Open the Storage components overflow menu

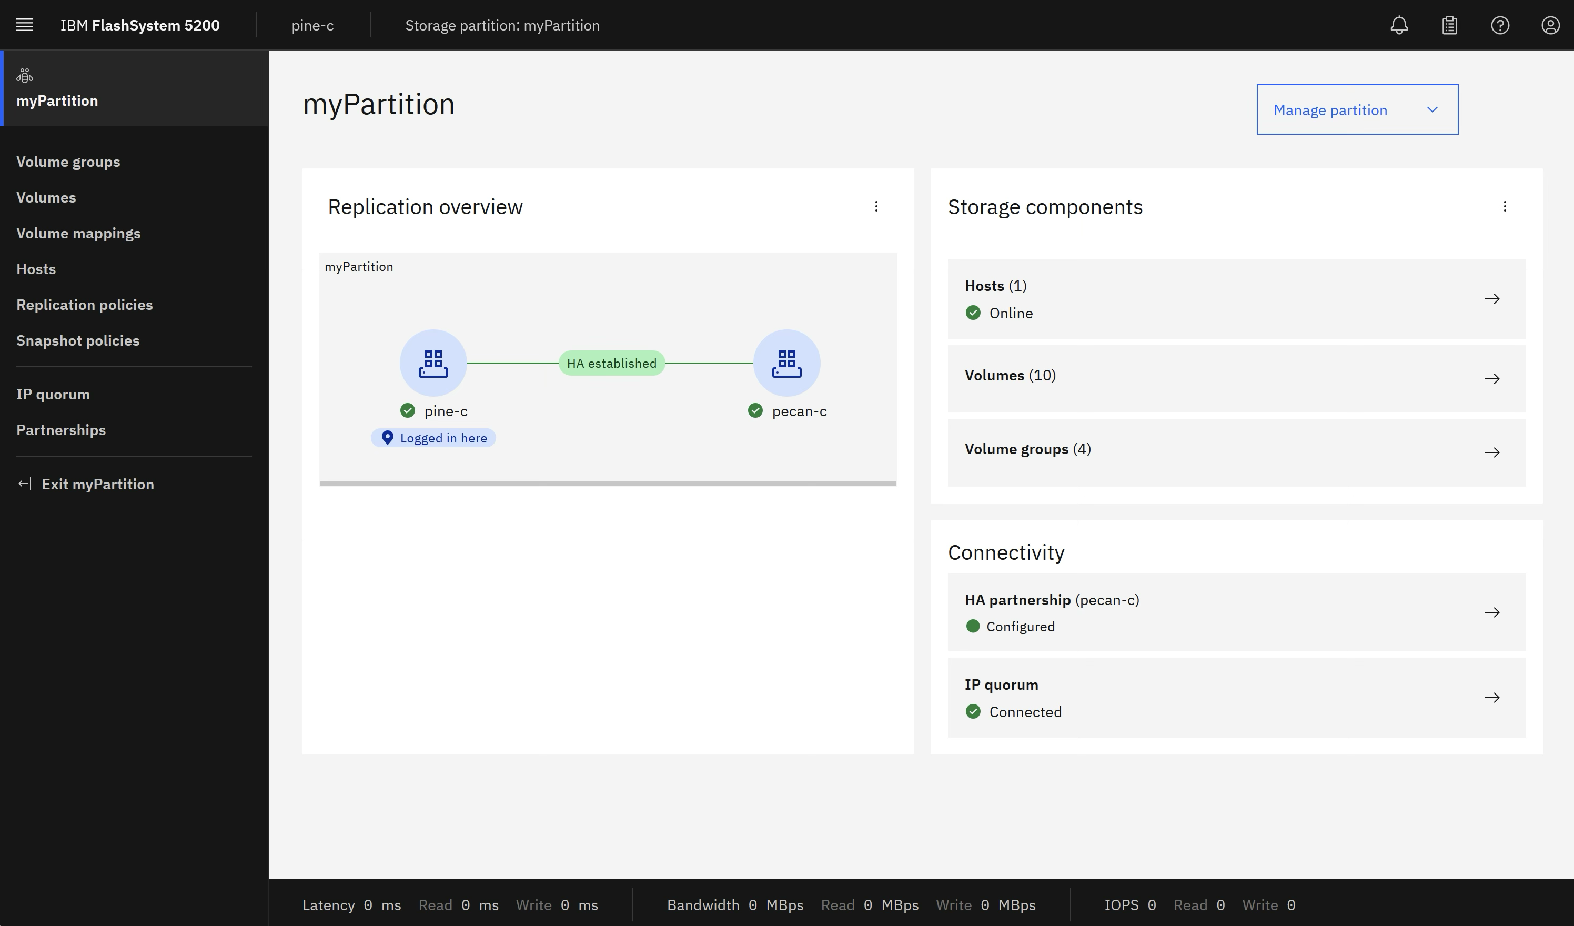point(1504,207)
